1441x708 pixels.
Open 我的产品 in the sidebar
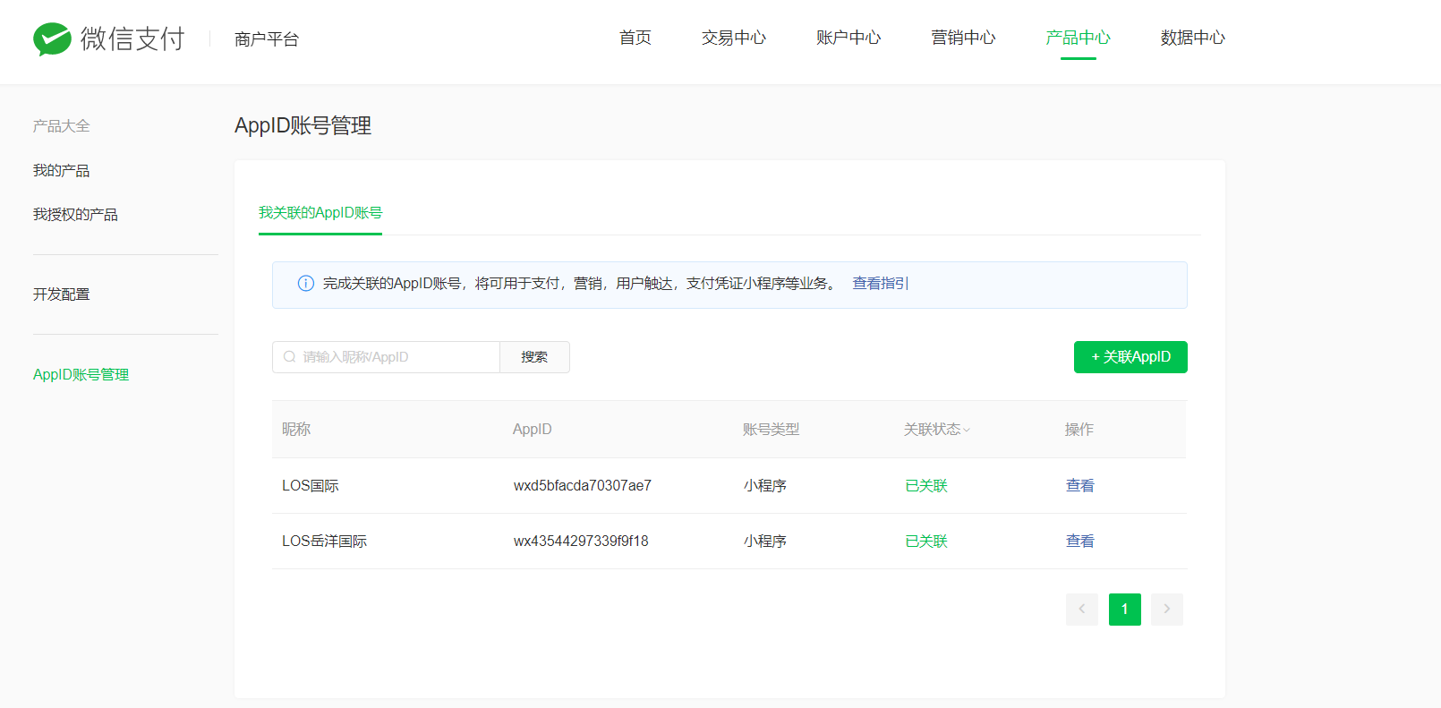[62, 171]
